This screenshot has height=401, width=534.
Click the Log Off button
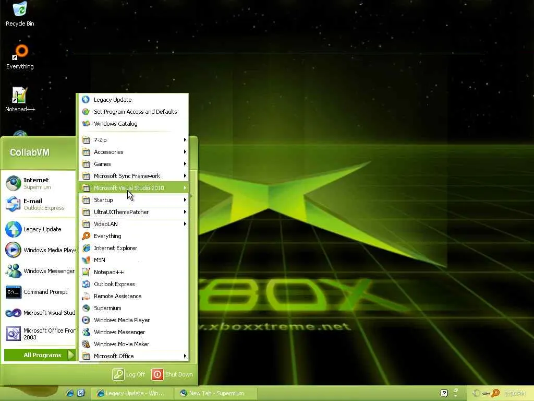pyautogui.click(x=129, y=374)
